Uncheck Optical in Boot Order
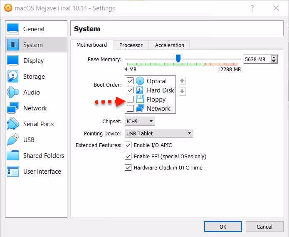Image resolution: width=289 pixels, height=237 pixels. (x=130, y=81)
